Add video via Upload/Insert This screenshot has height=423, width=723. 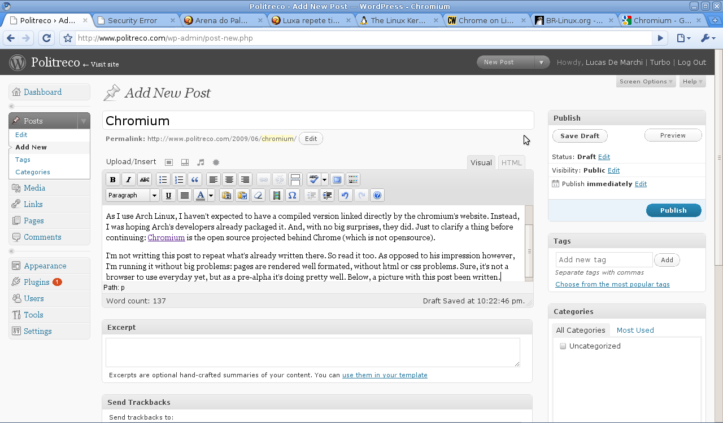pos(185,162)
